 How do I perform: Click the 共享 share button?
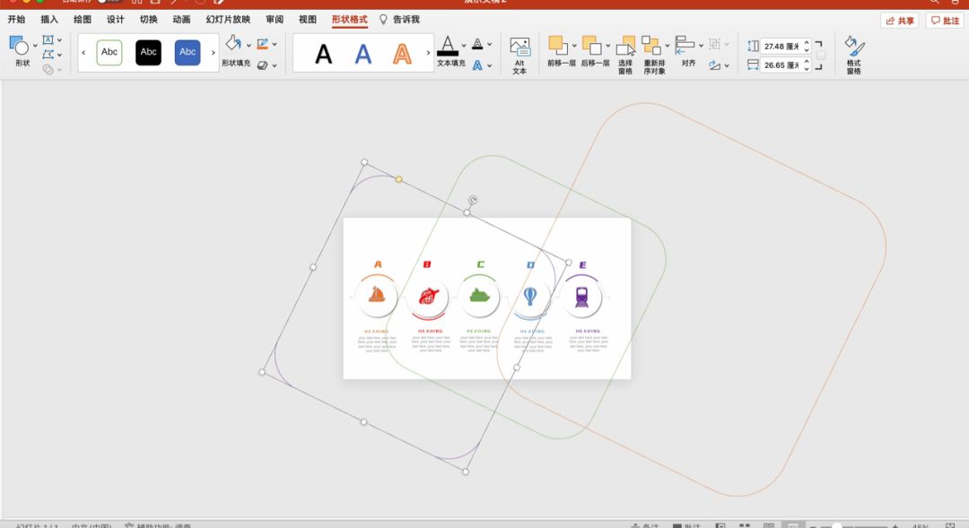point(899,21)
